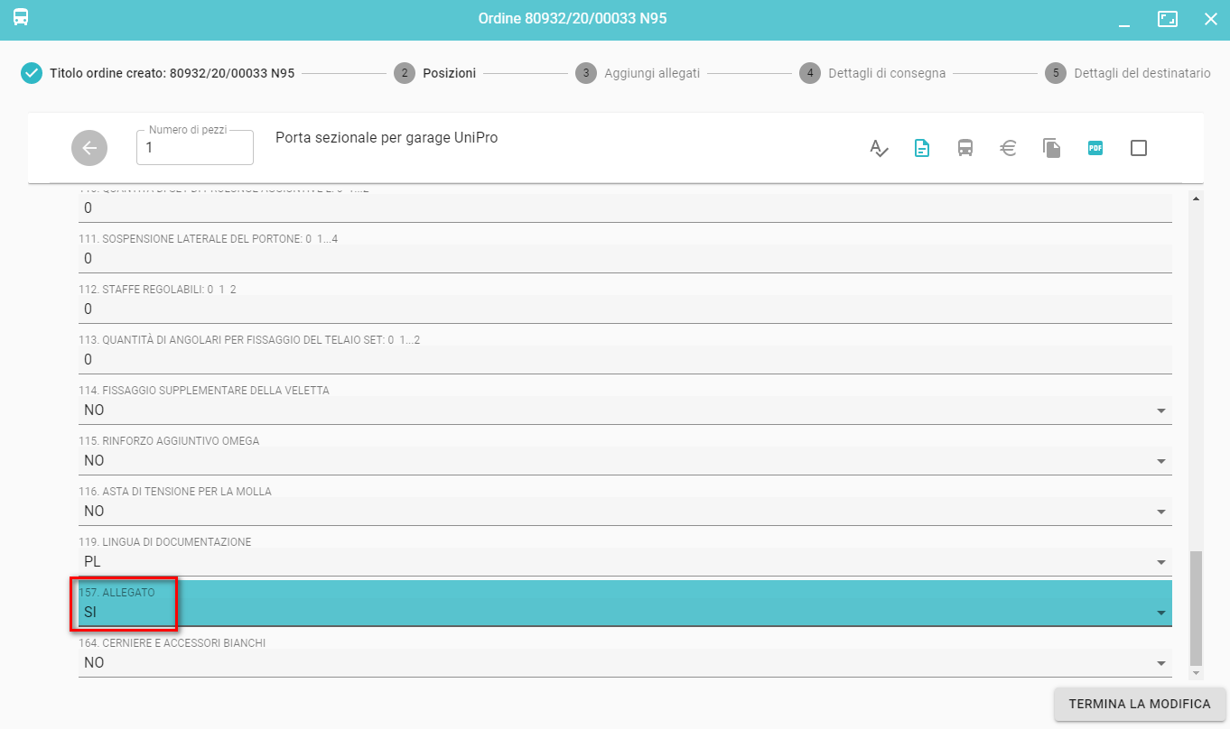Go back with the round arrow button

click(x=89, y=148)
